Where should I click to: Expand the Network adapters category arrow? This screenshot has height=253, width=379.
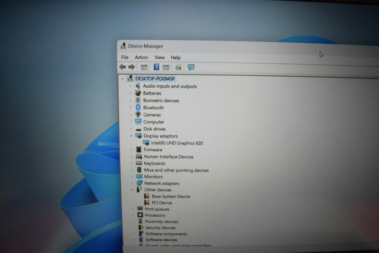click(132, 183)
